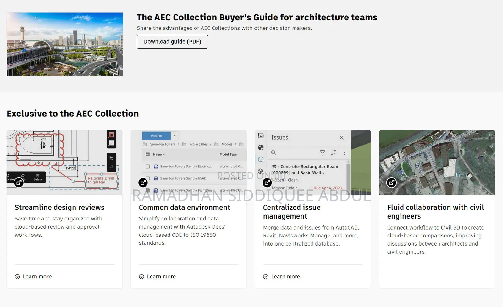Click the search magnifier in the Issues panel
The width and height of the screenshot is (503, 307).
[x=274, y=153]
